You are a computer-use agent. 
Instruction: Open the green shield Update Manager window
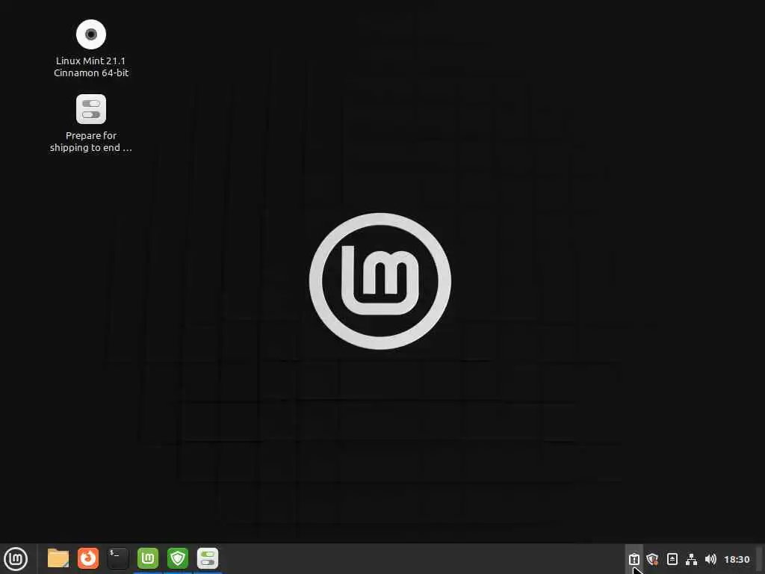pos(178,558)
